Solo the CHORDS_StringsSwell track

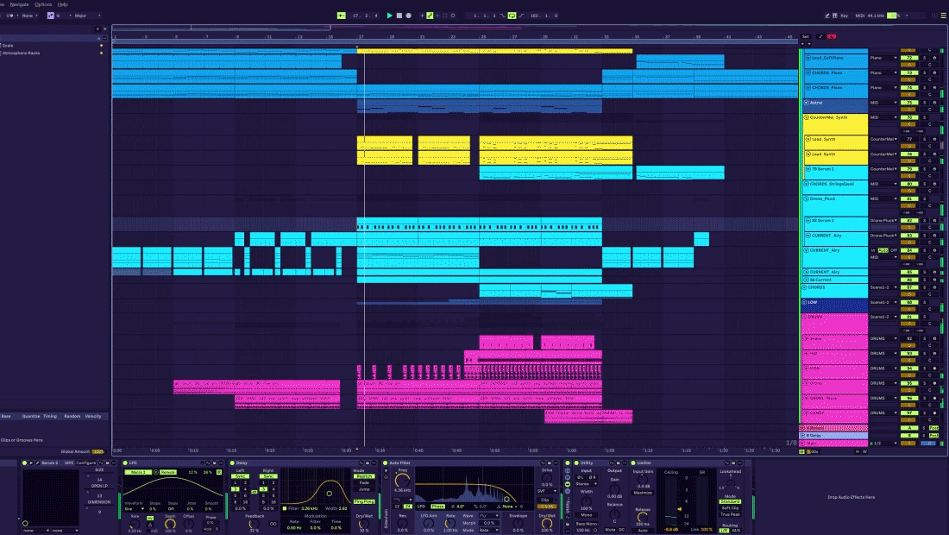925,184
